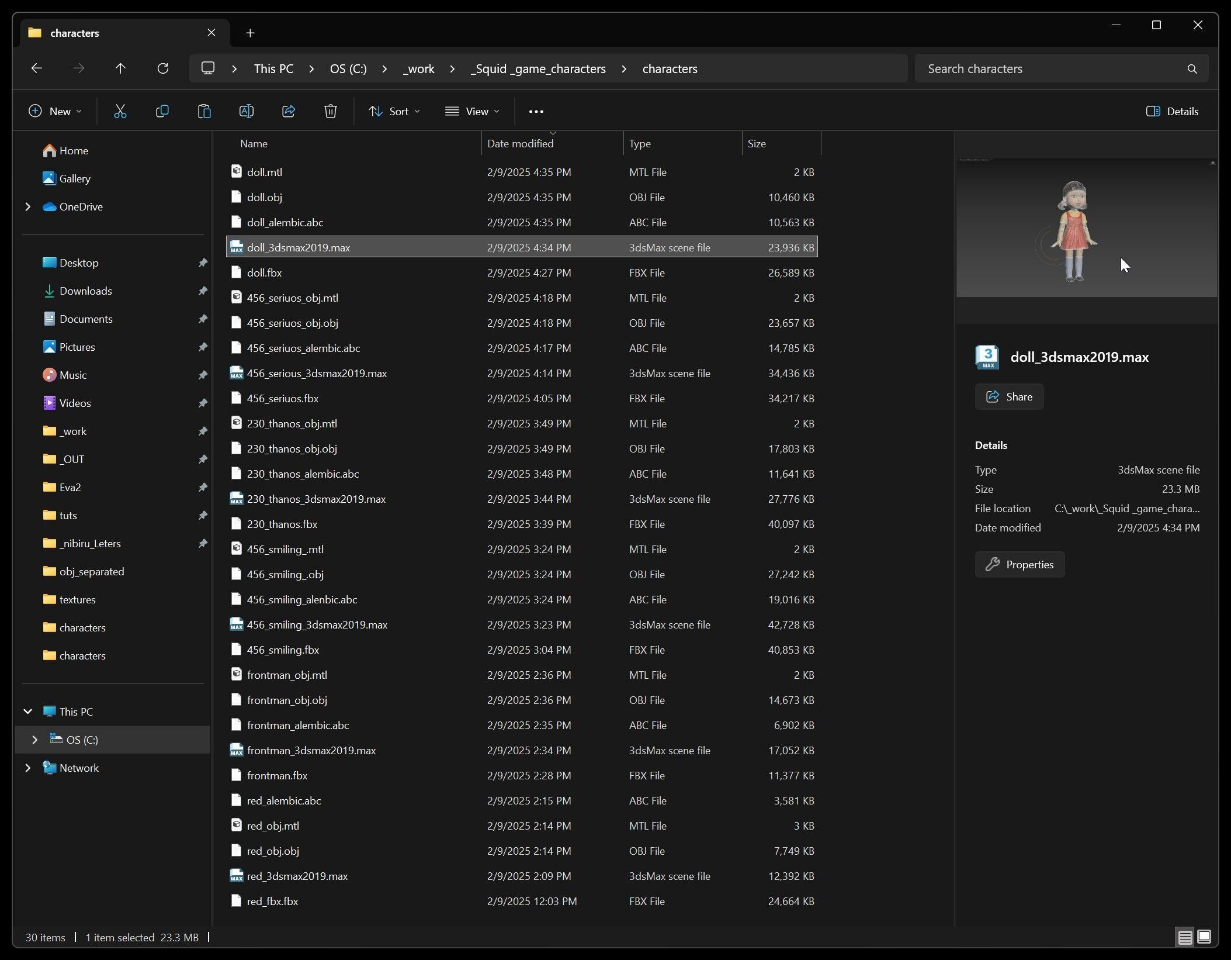
Task: Switch to large thumbnails view in status bar
Action: coord(1204,937)
